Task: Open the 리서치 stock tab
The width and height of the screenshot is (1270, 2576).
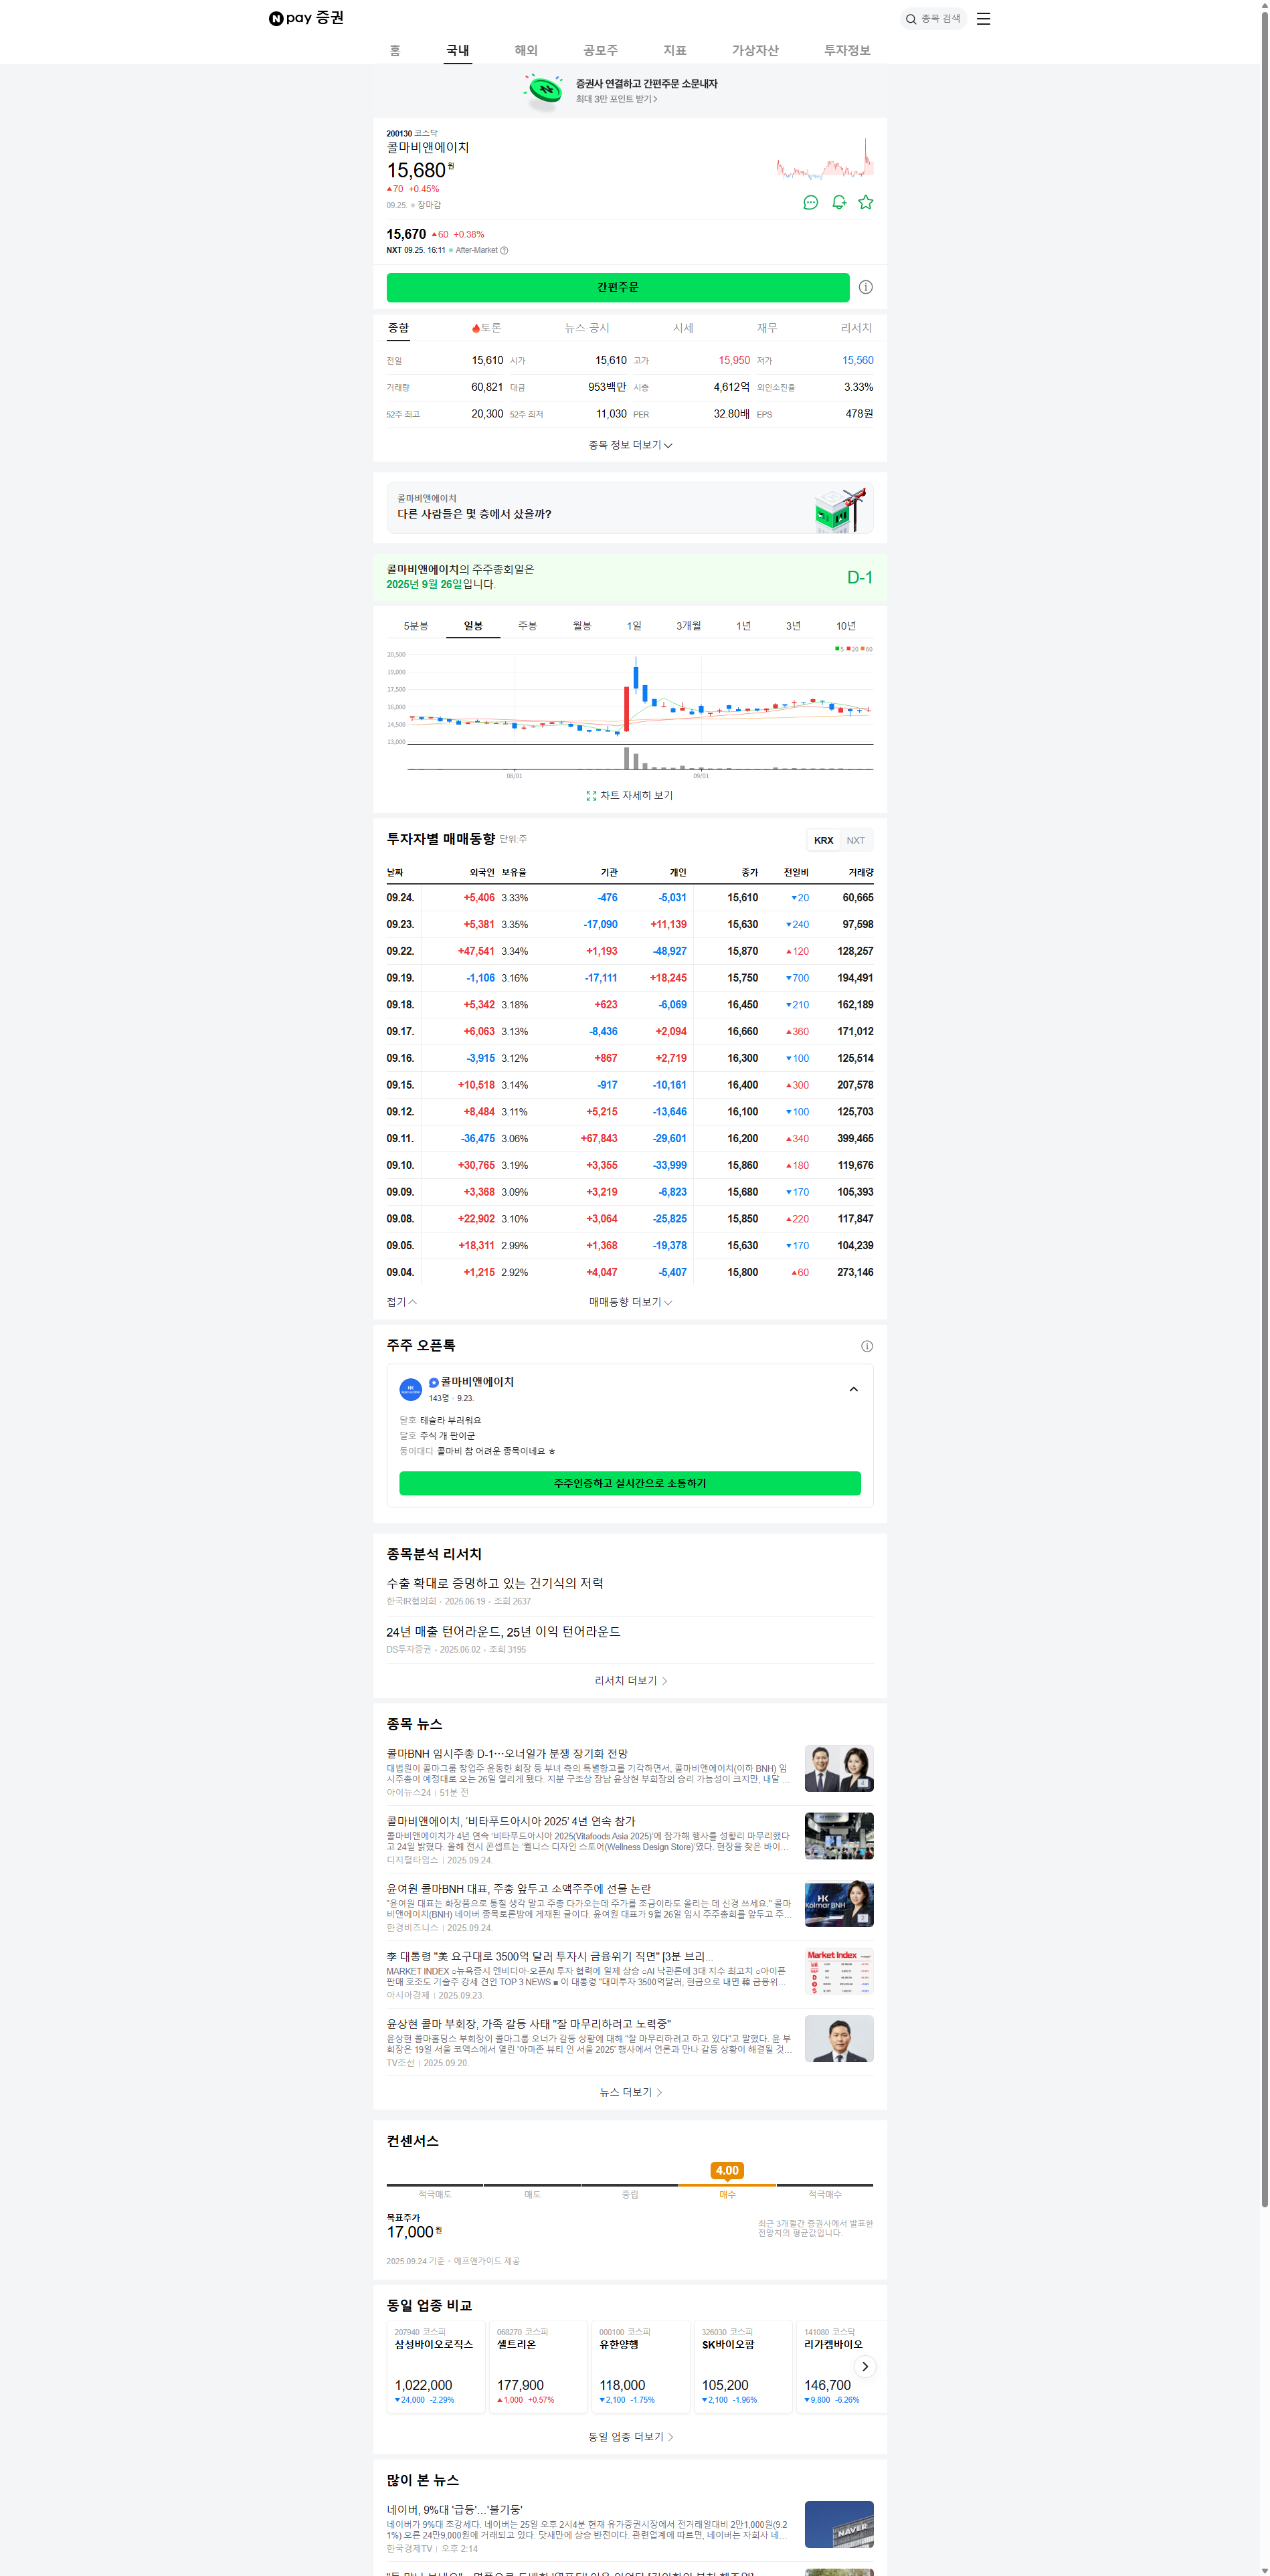Action: pyautogui.click(x=856, y=328)
